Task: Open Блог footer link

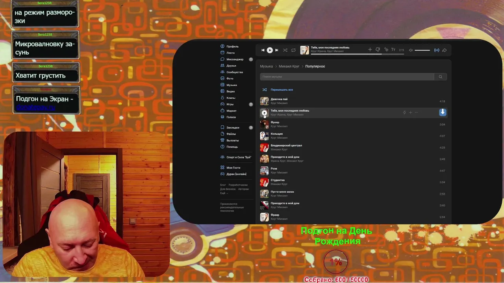Action: coord(223,185)
